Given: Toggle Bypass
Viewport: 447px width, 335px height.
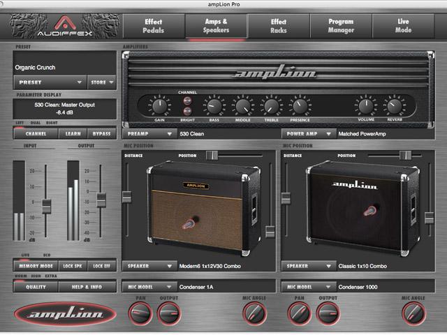Looking at the screenshot, I should (x=102, y=133).
